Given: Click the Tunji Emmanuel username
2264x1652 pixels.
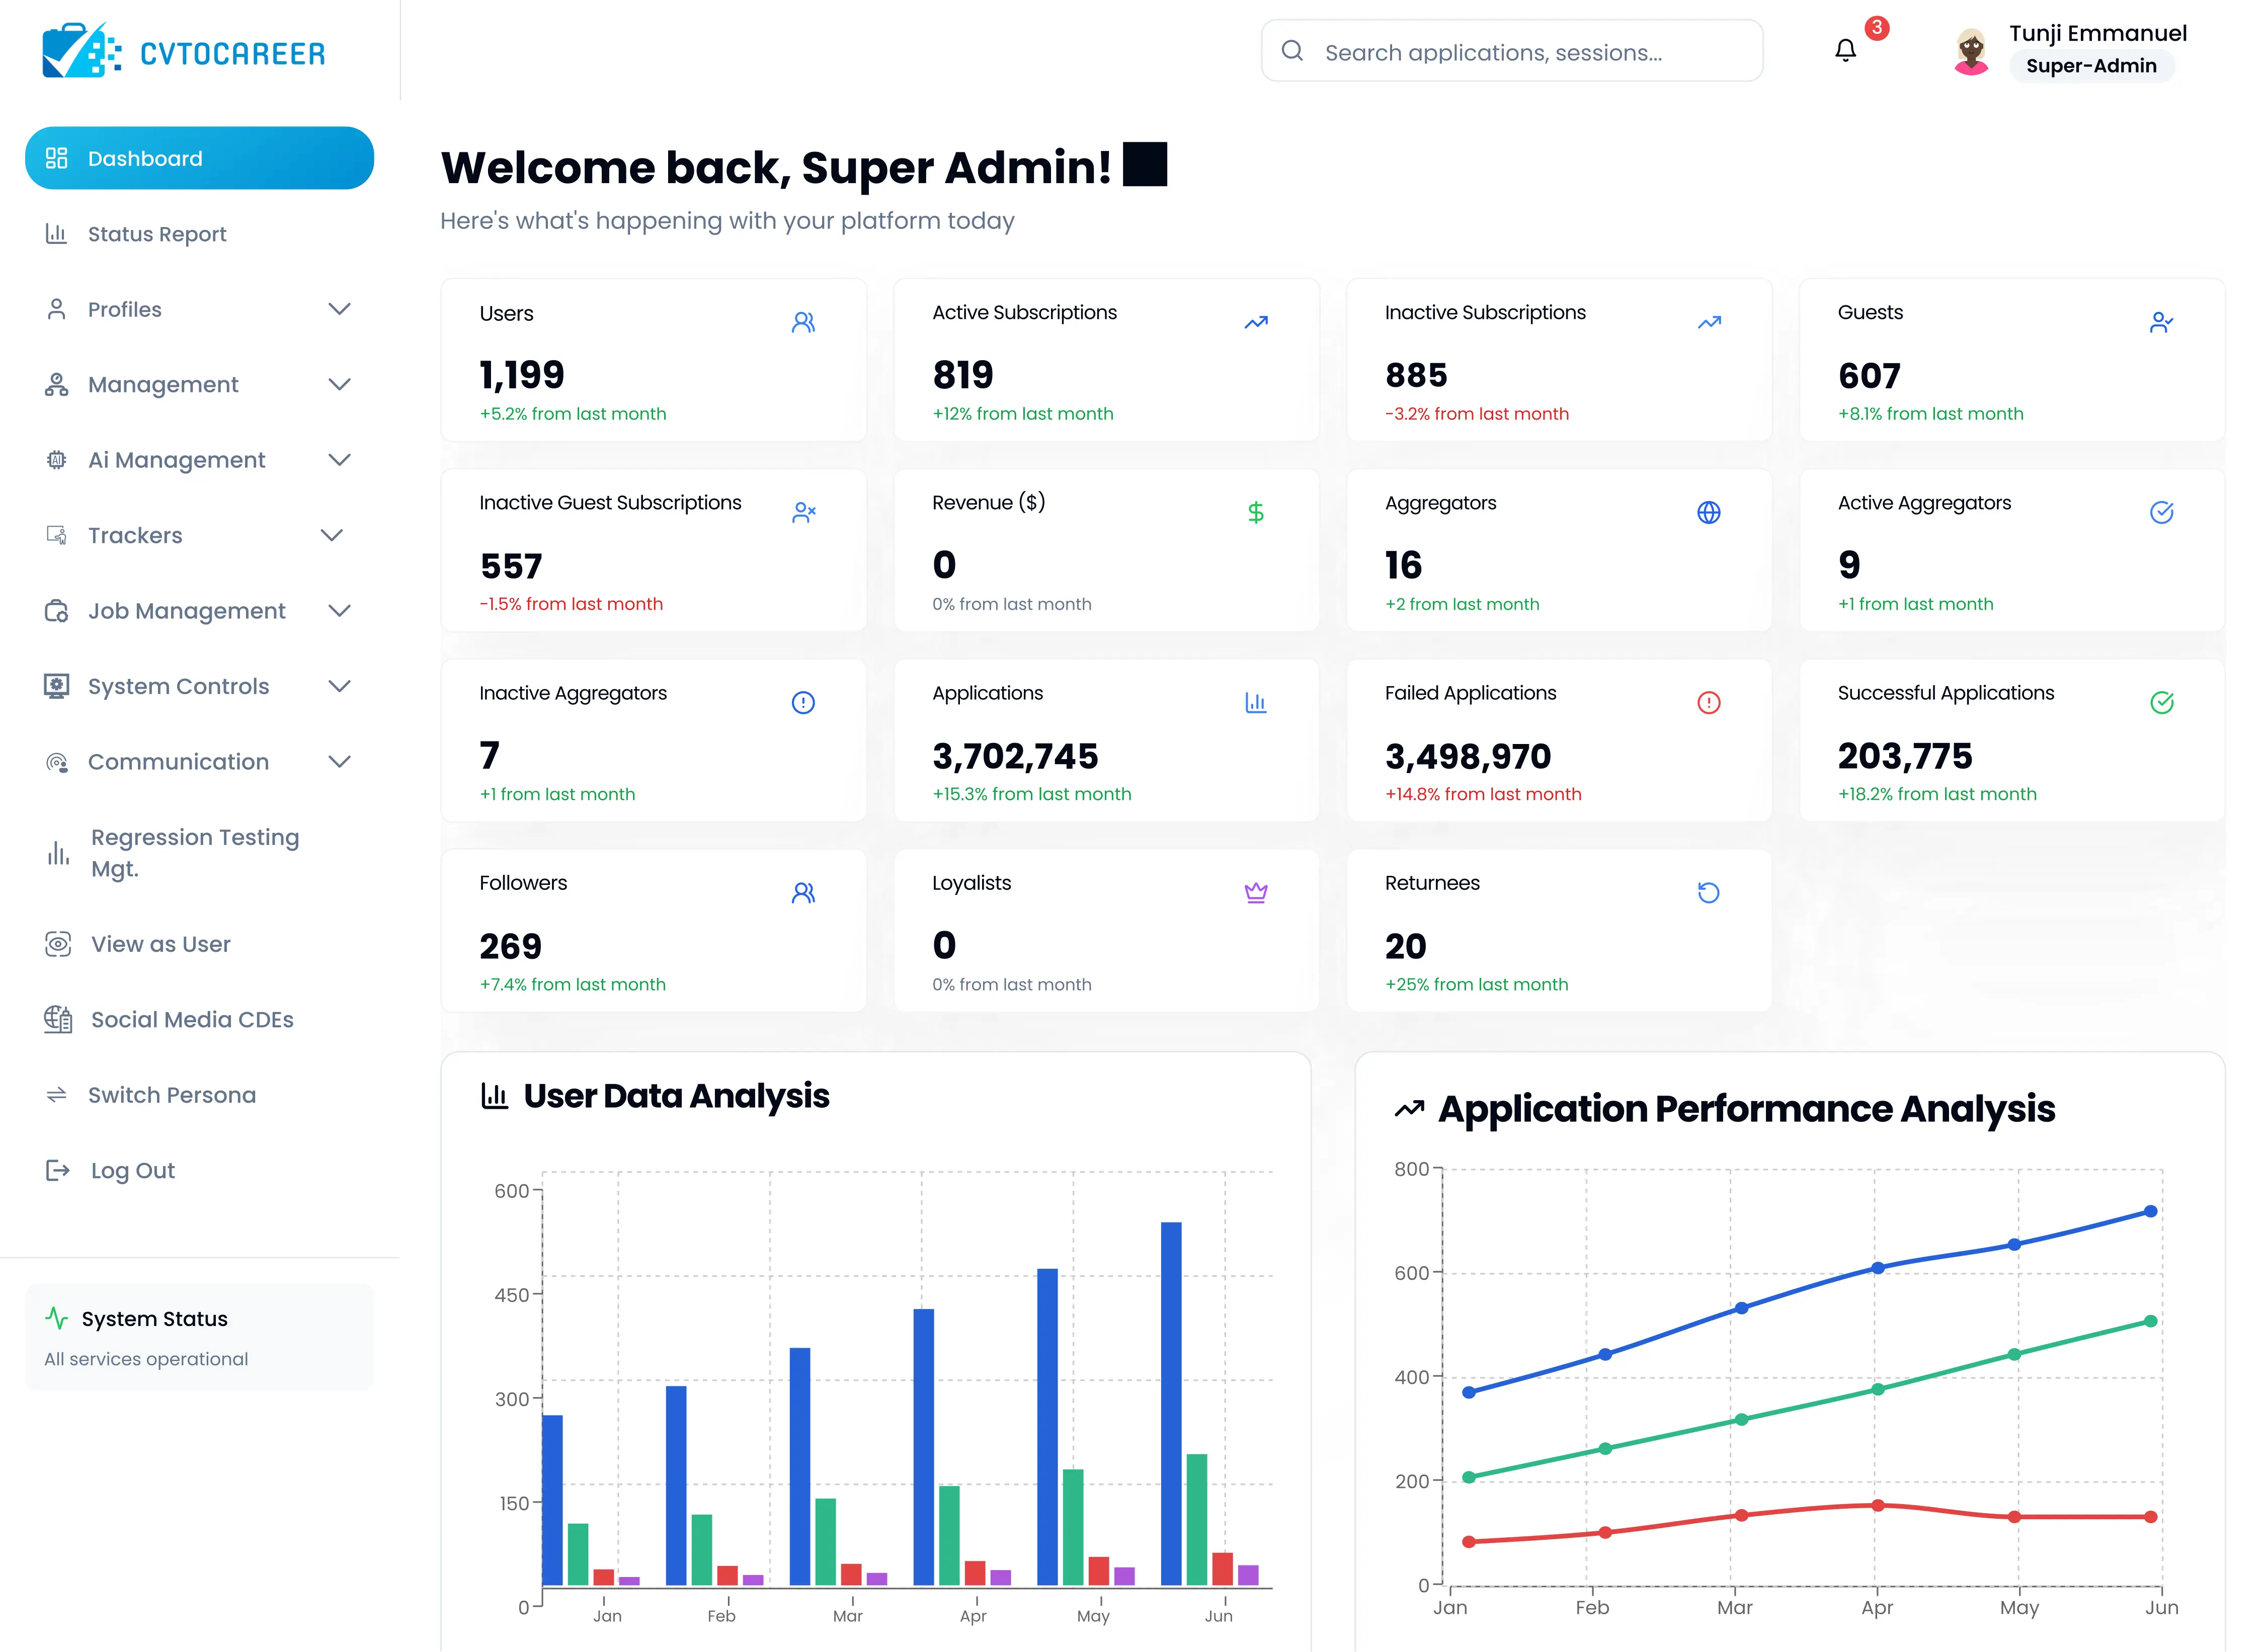Looking at the screenshot, I should click(2098, 33).
